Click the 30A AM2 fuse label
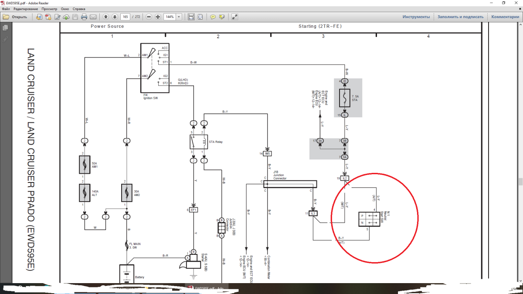Viewport: 523px width, 294px height. tap(137, 193)
